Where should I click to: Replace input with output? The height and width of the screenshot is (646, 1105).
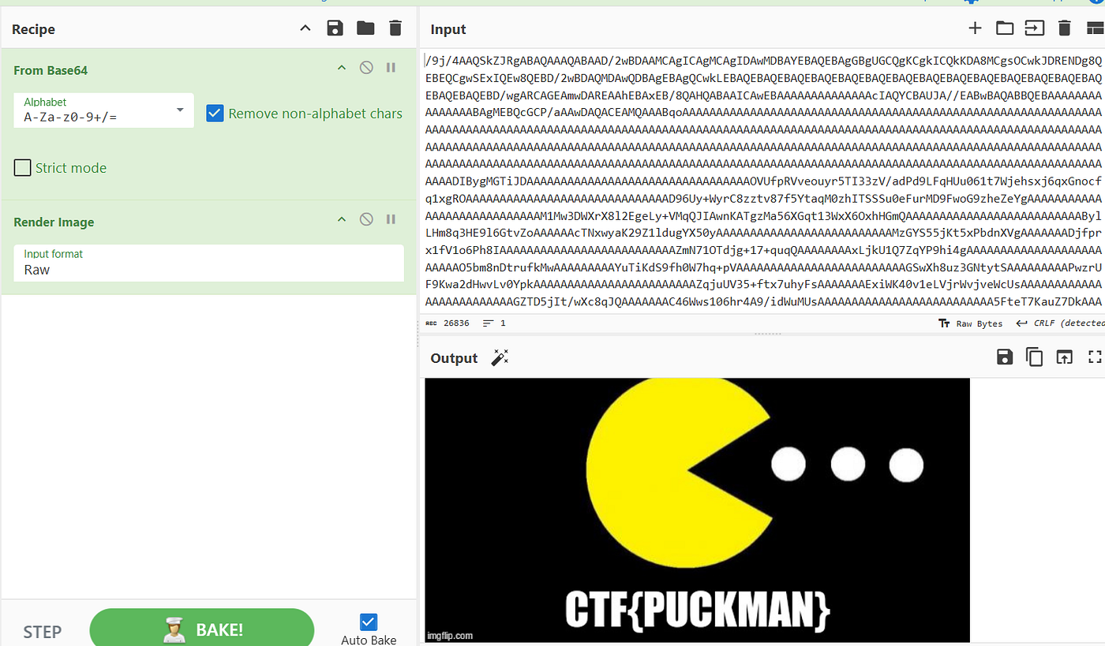pyautogui.click(x=1065, y=357)
